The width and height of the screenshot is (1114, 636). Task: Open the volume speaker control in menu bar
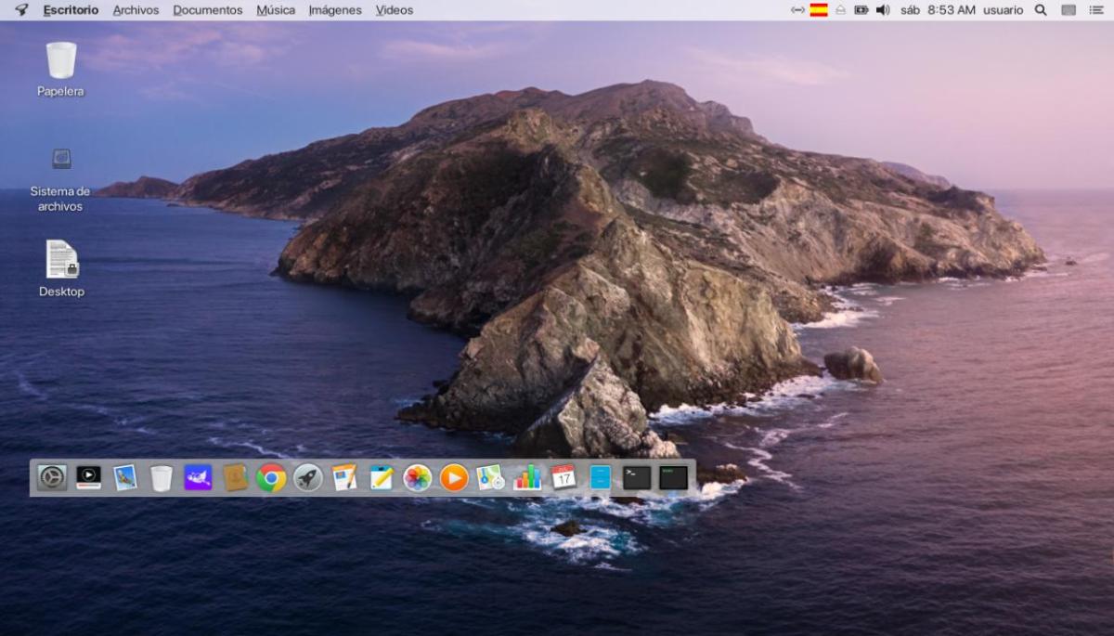(882, 10)
